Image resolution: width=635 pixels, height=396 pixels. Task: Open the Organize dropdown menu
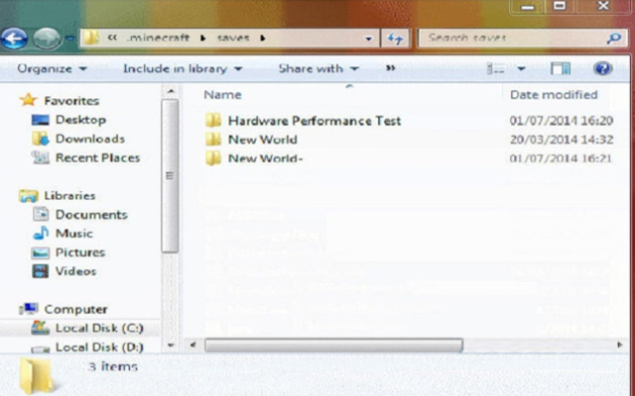[x=52, y=69]
